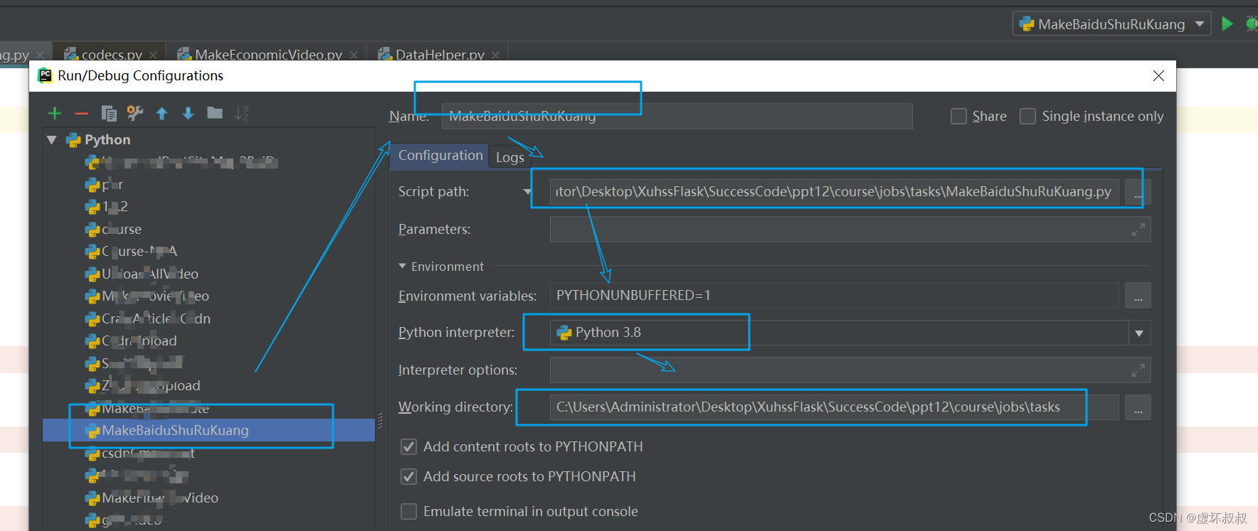Edit environment variables via browse button

tap(1138, 296)
